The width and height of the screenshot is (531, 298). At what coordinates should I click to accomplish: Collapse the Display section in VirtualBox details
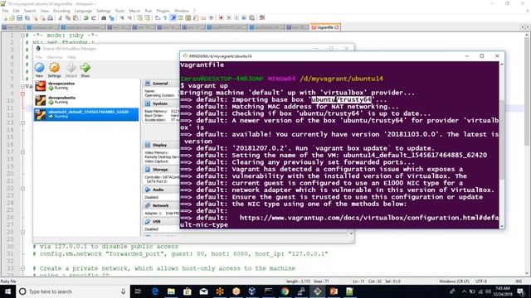[x=159, y=145]
